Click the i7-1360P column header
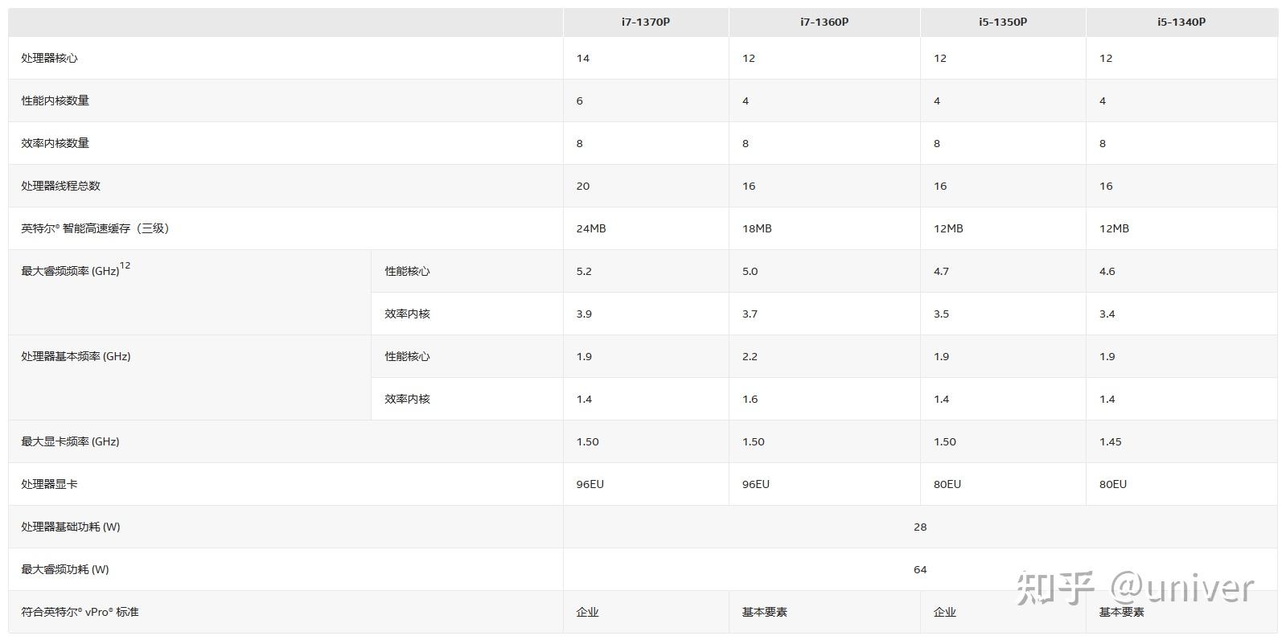Screen dimensions: 1286x640 pyautogui.click(x=824, y=23)
